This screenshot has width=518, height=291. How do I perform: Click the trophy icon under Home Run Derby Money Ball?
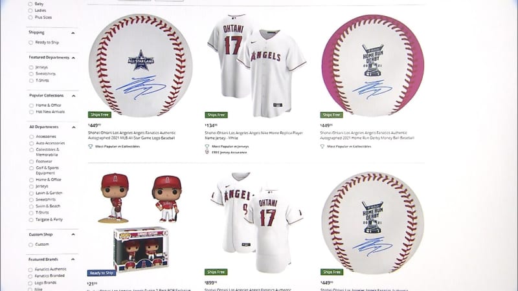pyautogui.click(x=322, y=146)
